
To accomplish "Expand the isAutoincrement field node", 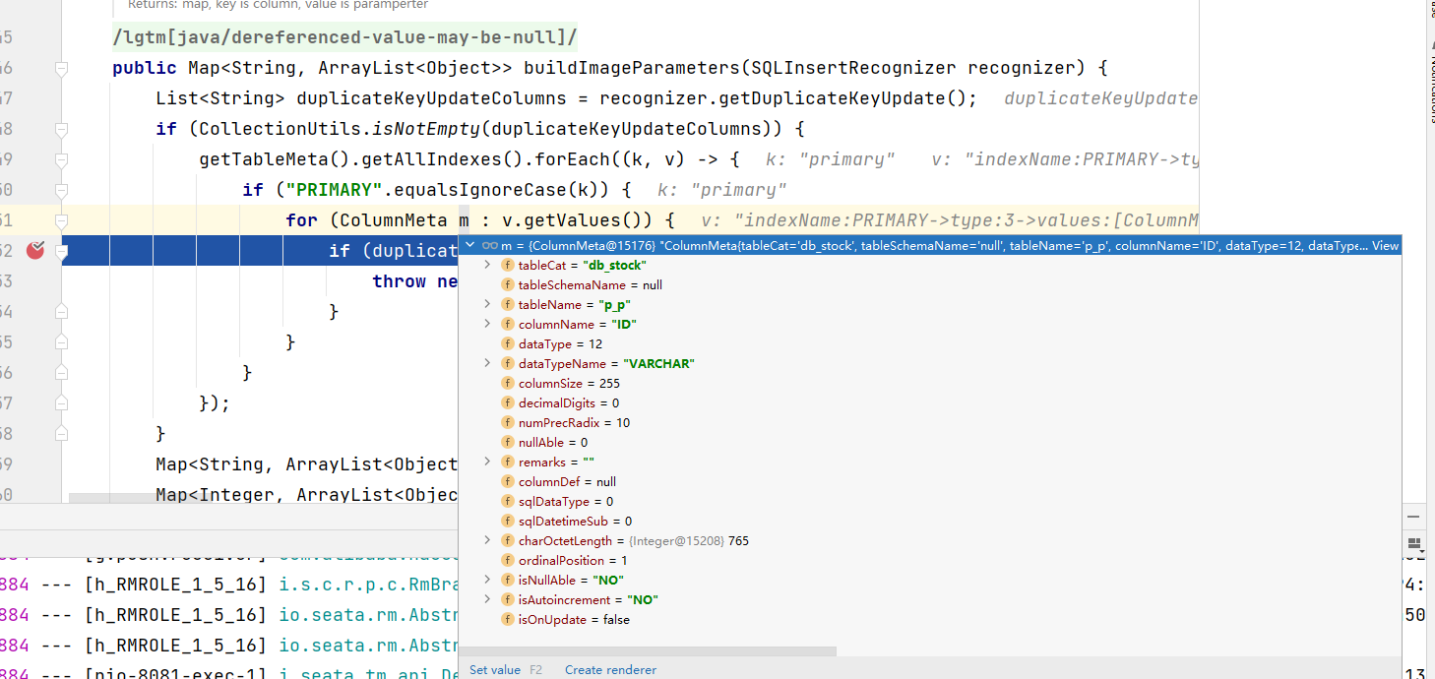I will click(487, 600).
